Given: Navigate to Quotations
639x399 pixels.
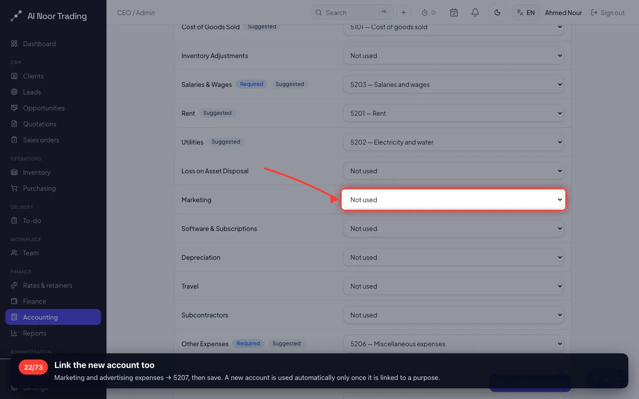Looking at the screenshot, I should click(53, 124).
